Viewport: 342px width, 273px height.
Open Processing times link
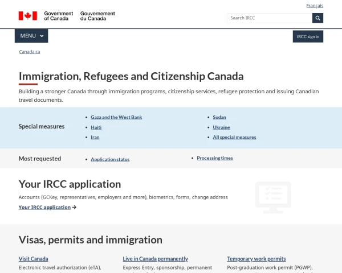click(215, 158)
